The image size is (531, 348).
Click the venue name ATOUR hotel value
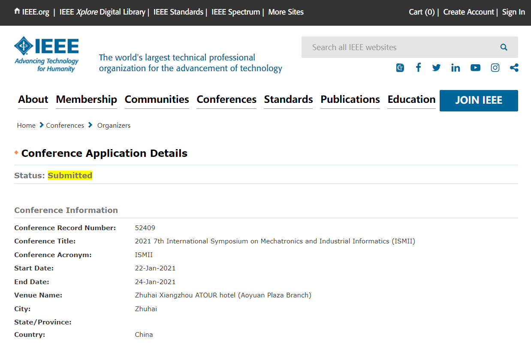coord(223,295)
